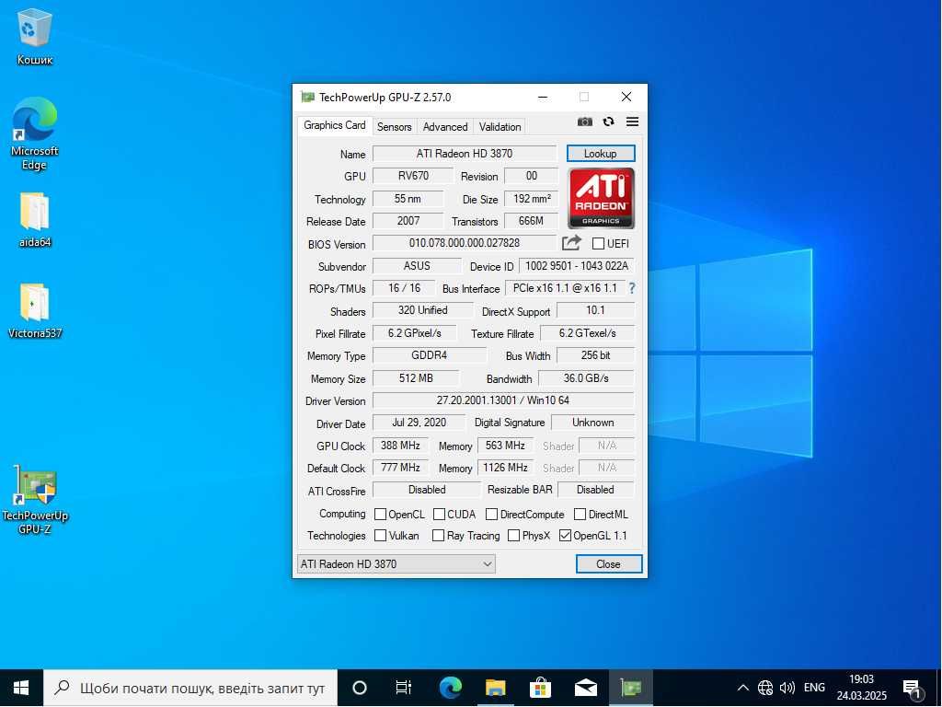Open the Recycle Bin desktop icon
The image size is (942, 707).
point(35,37)
